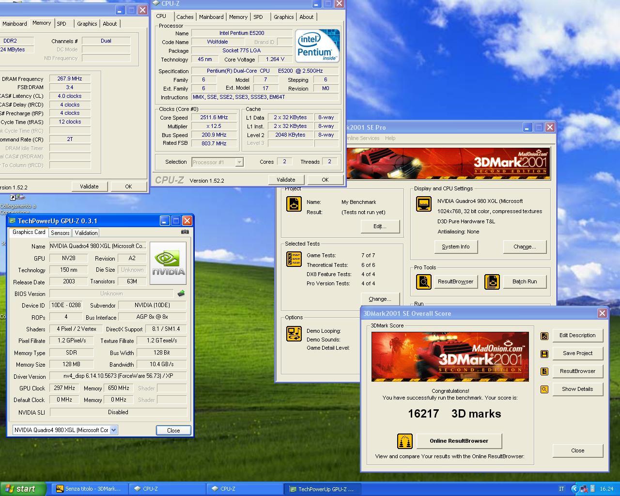Open the SPD tab in front CPU-Z
The width and height of the screenshot is (620, 496).
[x=258, y=17]
